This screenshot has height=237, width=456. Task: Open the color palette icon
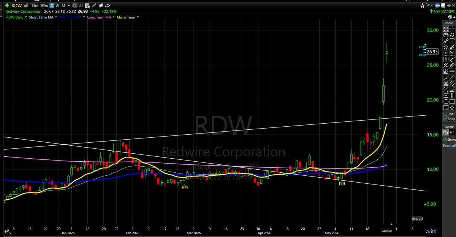(450, 17)
